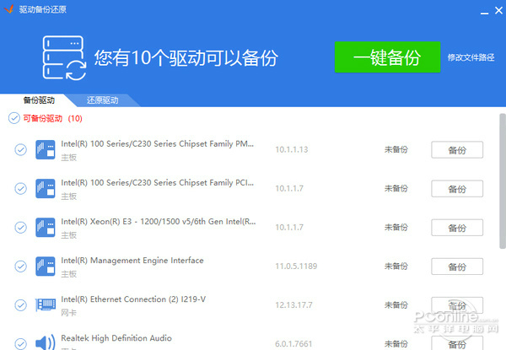The height and width of the screenshot is (350, 506).
Task: Switch to the 还原驱动 tab
Action: [102, 100]
